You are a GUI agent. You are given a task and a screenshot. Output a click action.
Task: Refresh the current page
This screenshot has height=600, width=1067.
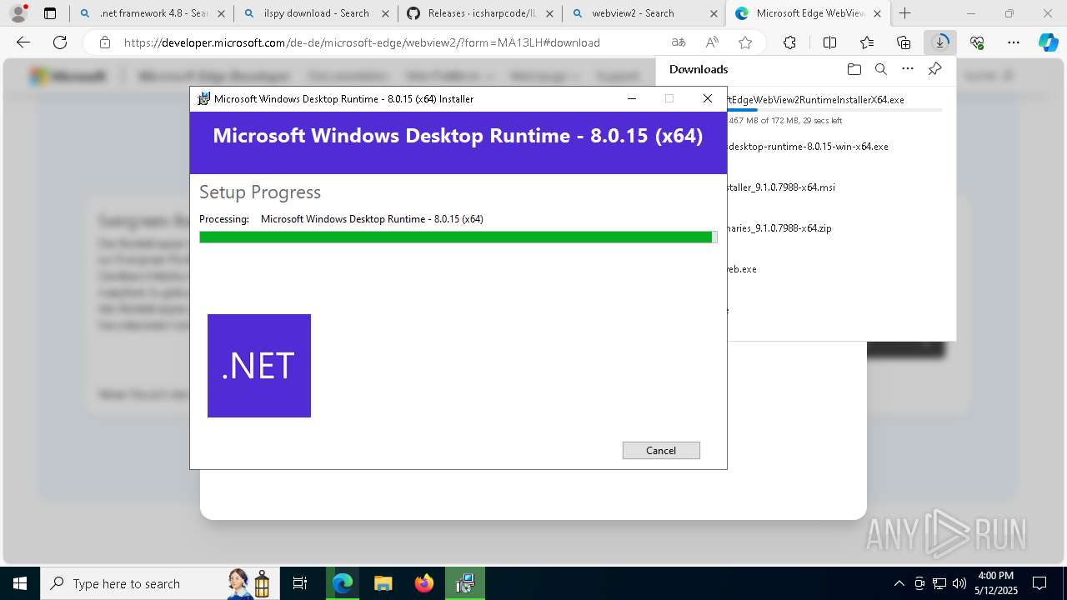pyautogui.click(x=60, y=42)
